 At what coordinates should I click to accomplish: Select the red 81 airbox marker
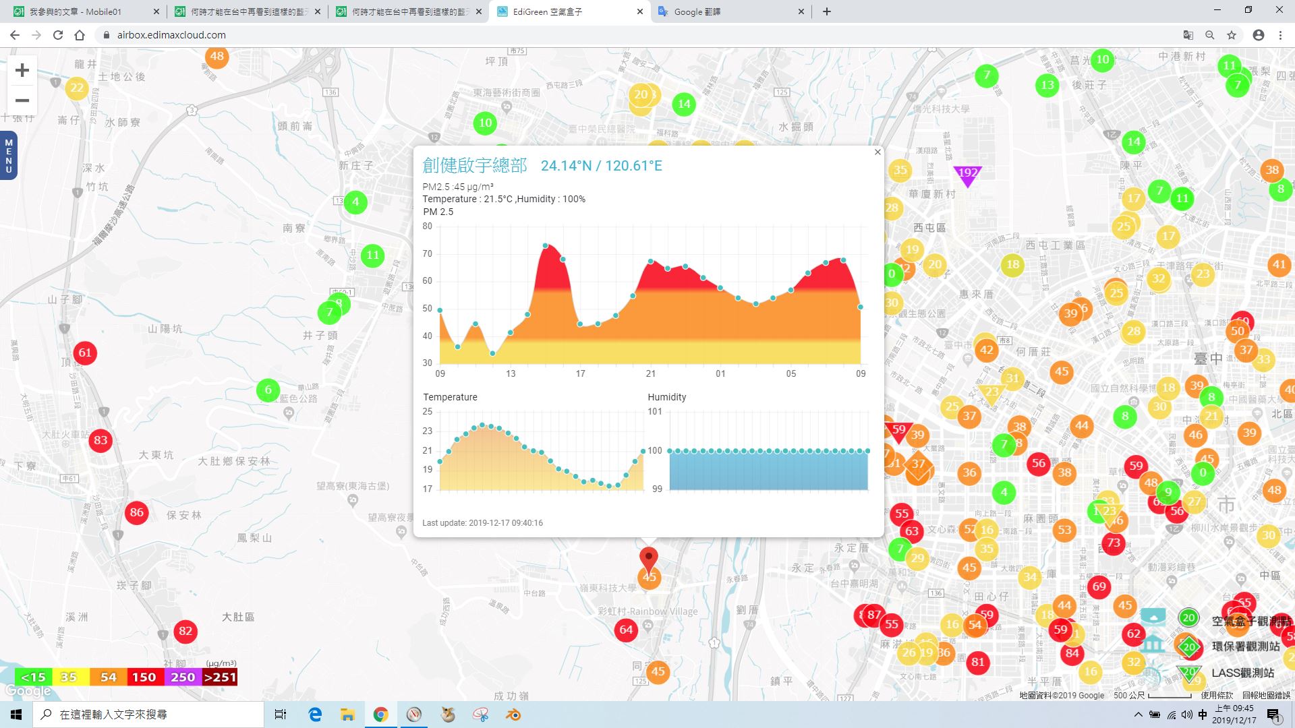(978, 662)
